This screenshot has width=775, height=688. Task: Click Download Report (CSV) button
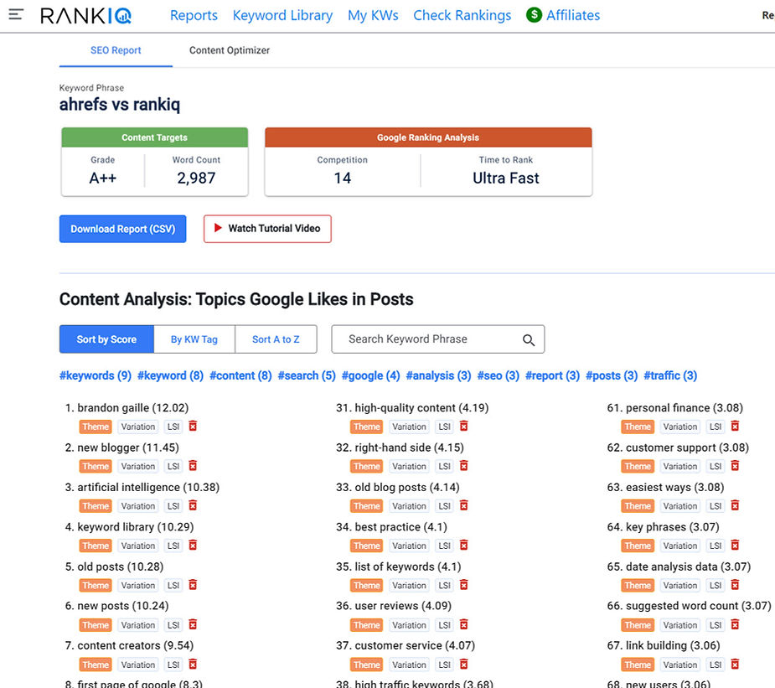122,229
